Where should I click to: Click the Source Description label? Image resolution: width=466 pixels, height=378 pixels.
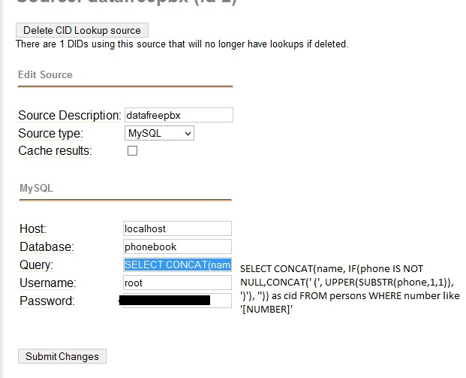(69, 116)
